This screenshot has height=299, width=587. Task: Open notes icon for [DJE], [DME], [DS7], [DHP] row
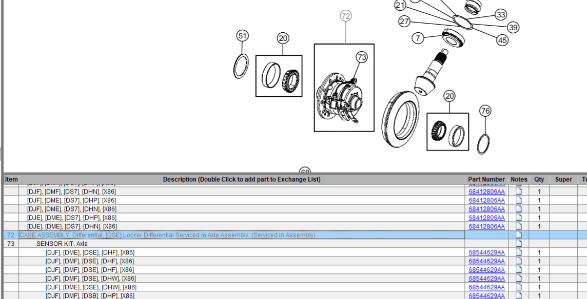[518, 217]
